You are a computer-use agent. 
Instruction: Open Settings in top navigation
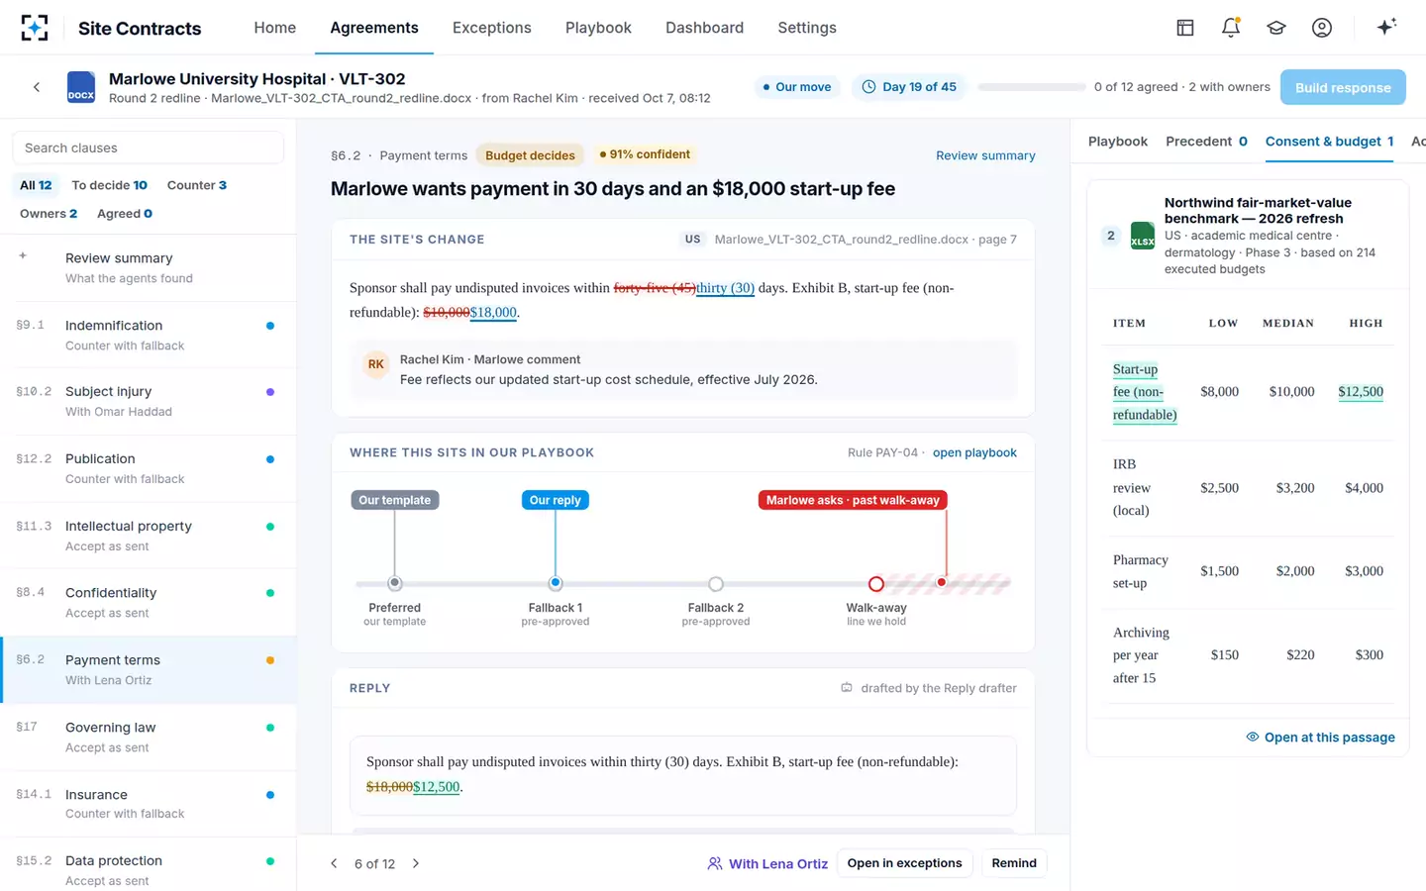[807, 28]
